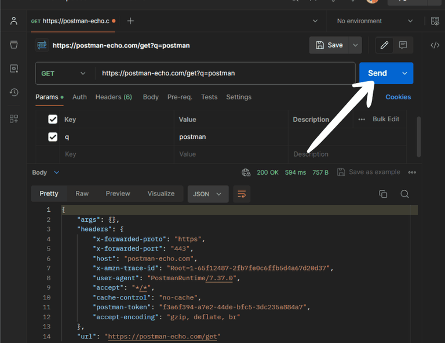Open the postman-echo.com/get URL link in response

point(162,337)
